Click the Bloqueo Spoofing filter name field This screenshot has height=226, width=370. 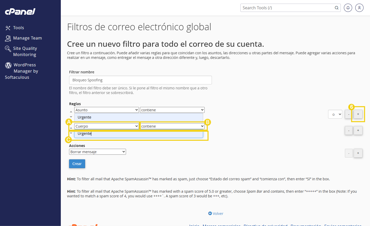pyautogui.click(x=140, y=80)
